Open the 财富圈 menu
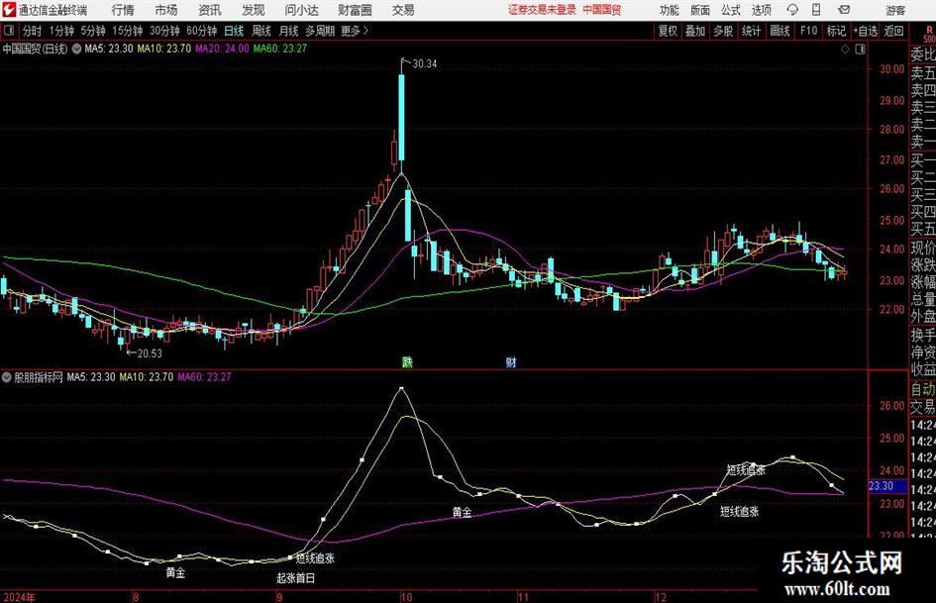The image size is (936, 603). 355,10
